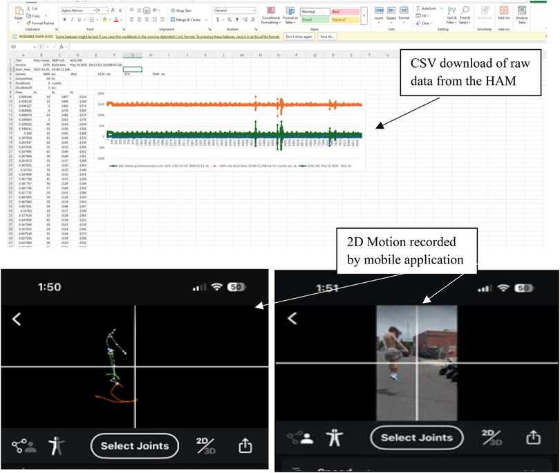This screenshot has height=473, width=560.
Task: Tap the skeleton figure icon in the left phone view
Action: tap(54, 446)
